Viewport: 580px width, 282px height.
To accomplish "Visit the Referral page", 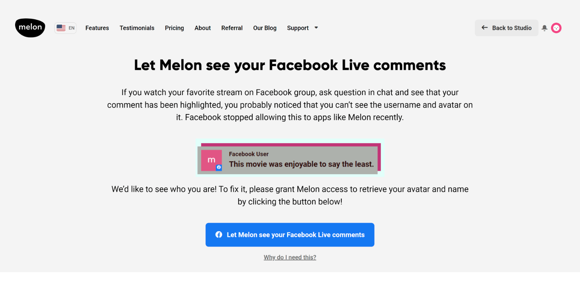I will (x=232, y=28).
